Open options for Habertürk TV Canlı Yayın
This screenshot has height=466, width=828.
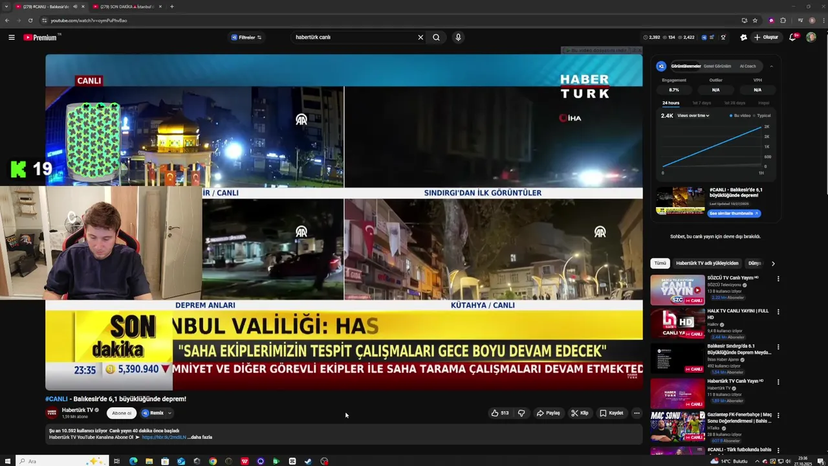pos(778,382)
